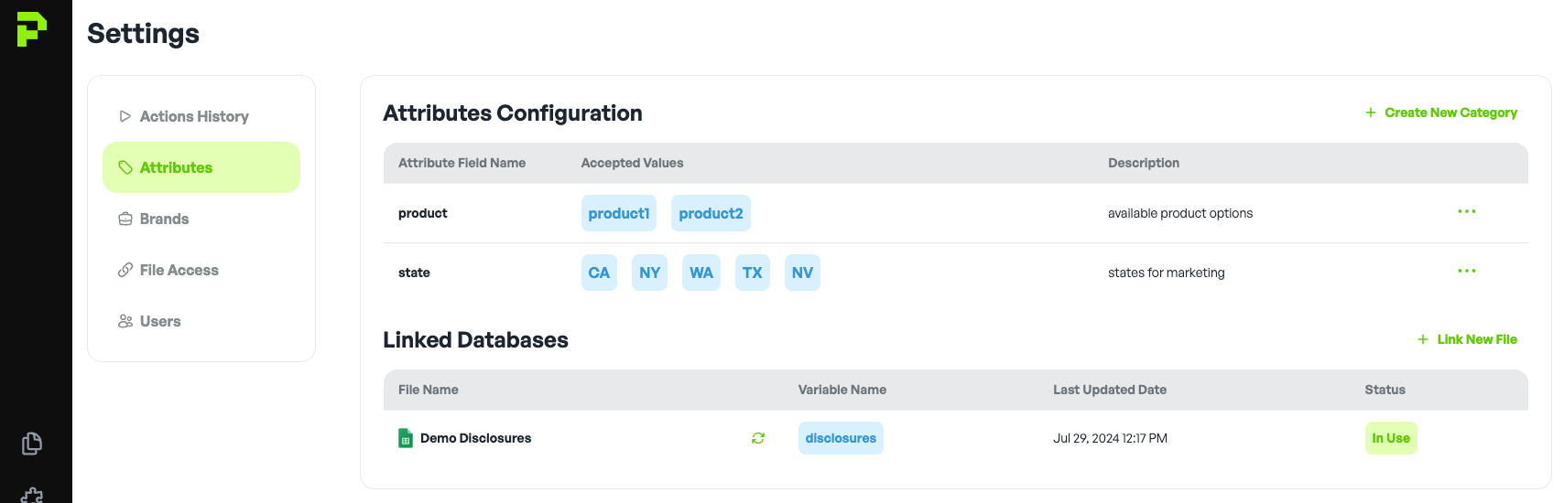The image size is (1564, 503).
Task: Select the Attributes settings tab
Action: click(x=201, y=167)
